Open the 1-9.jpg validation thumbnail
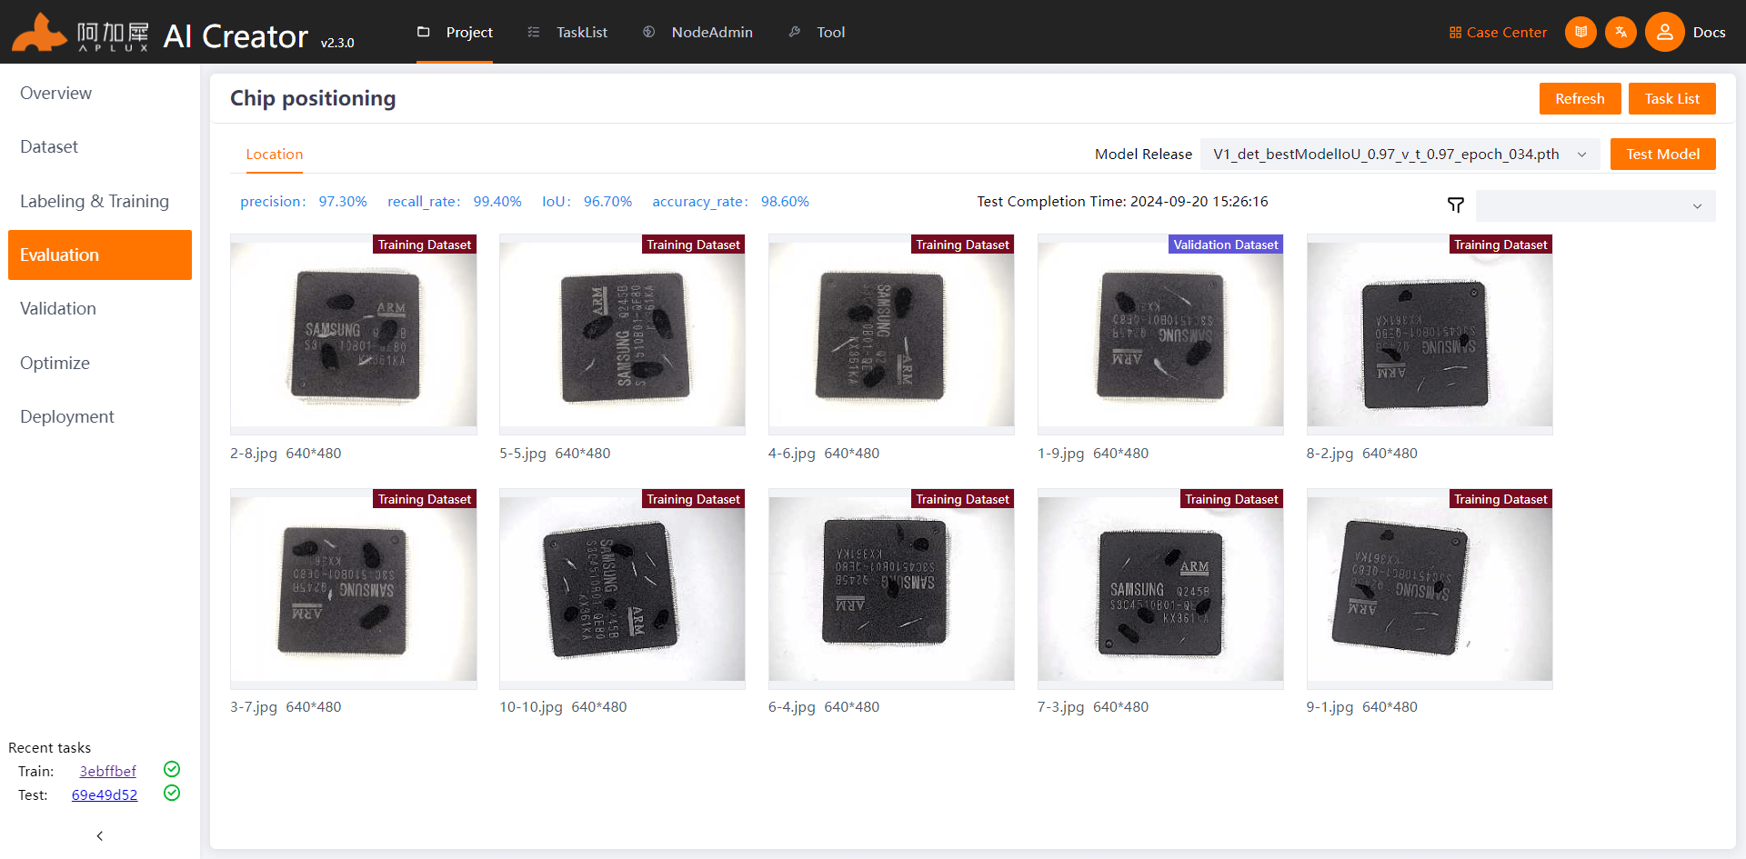Viewport: 1746px width, 859px height. click(x=1160, y=335)
